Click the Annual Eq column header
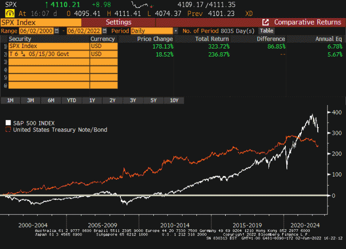Viewport: 346px width, 249px height. (328, 39)
